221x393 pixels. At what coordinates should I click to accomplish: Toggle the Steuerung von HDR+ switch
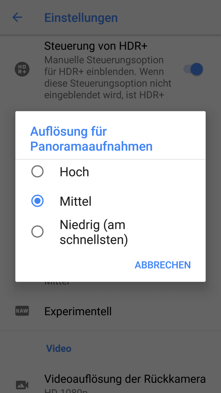pyautogui.click(x=193, y=69)
